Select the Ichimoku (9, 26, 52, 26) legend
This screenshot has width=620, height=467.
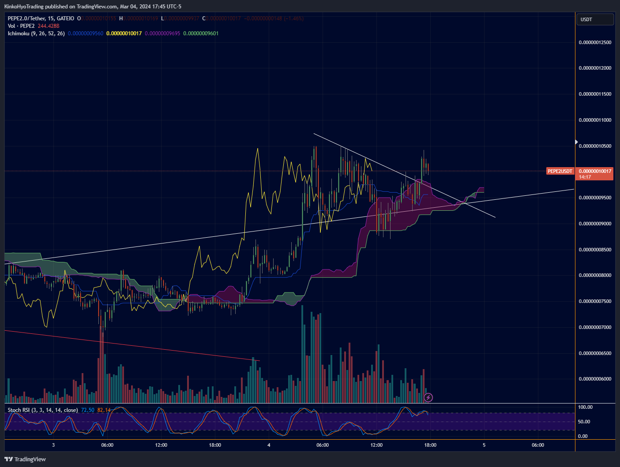coord(36,34)
